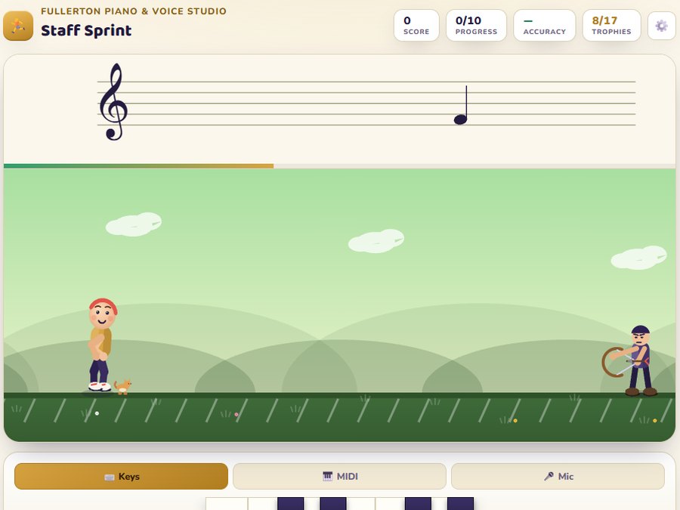680x510 pixels.
Task: Click "Fullerton Piano & Voice Studio" heading
Action: 134,11
